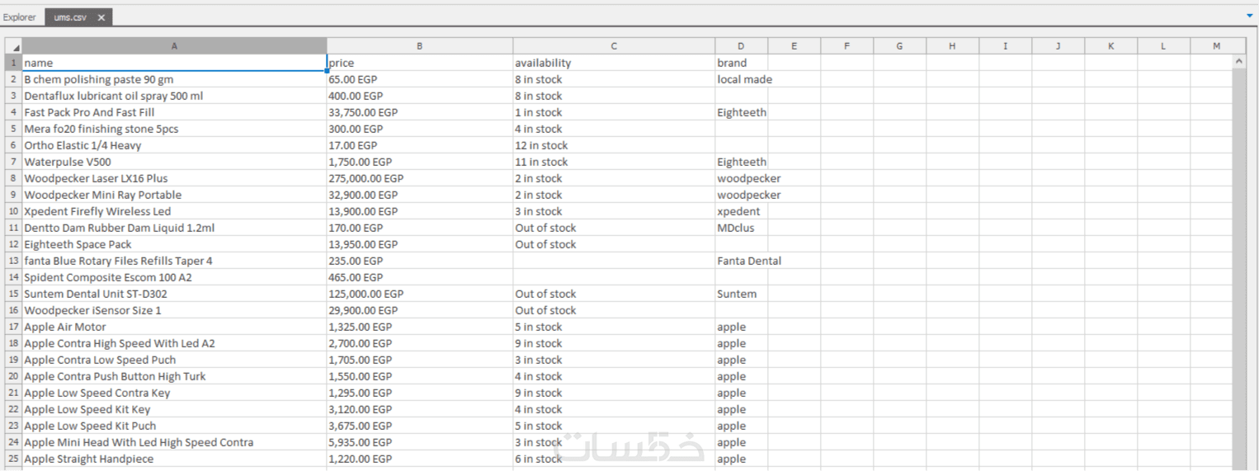The width and height of the screenshot is (1259, 471).
Task: Select cell 'Waterpulse V500'
Action: tap(174, 162)
